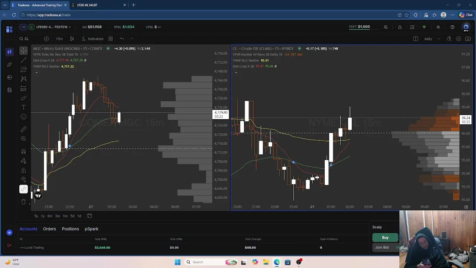This screenshot has width=476, height=268.
Task: Toggle stay in drawing mode
Action: tap(23, 161)
